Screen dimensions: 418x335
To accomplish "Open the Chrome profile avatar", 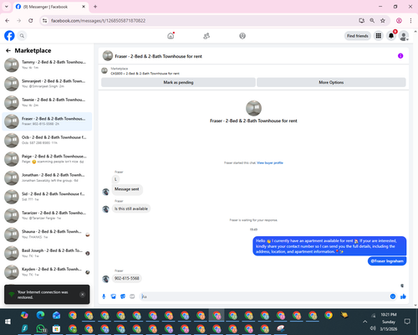I will (x=399, y=20).
